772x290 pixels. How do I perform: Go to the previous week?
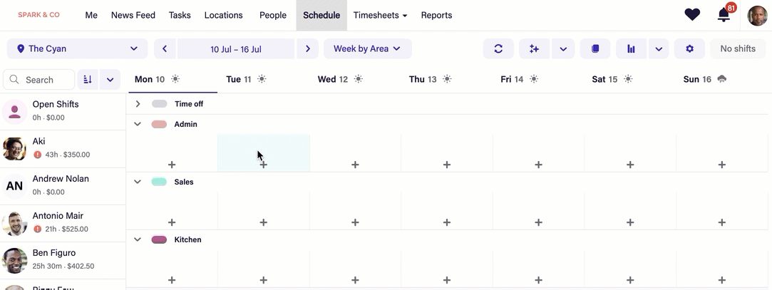click(165, 48)
